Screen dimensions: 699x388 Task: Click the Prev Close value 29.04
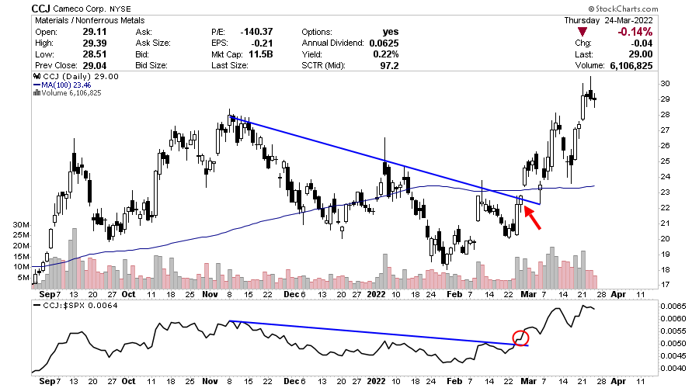click(x=95, y=65)
